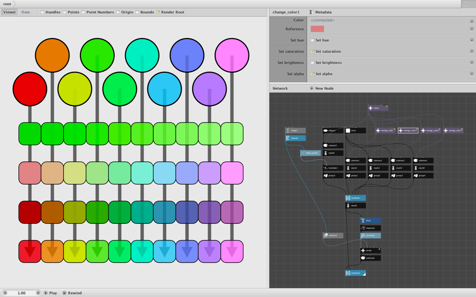
Task: Check the Set hue checkbox
Action: (x=312, y=40)
